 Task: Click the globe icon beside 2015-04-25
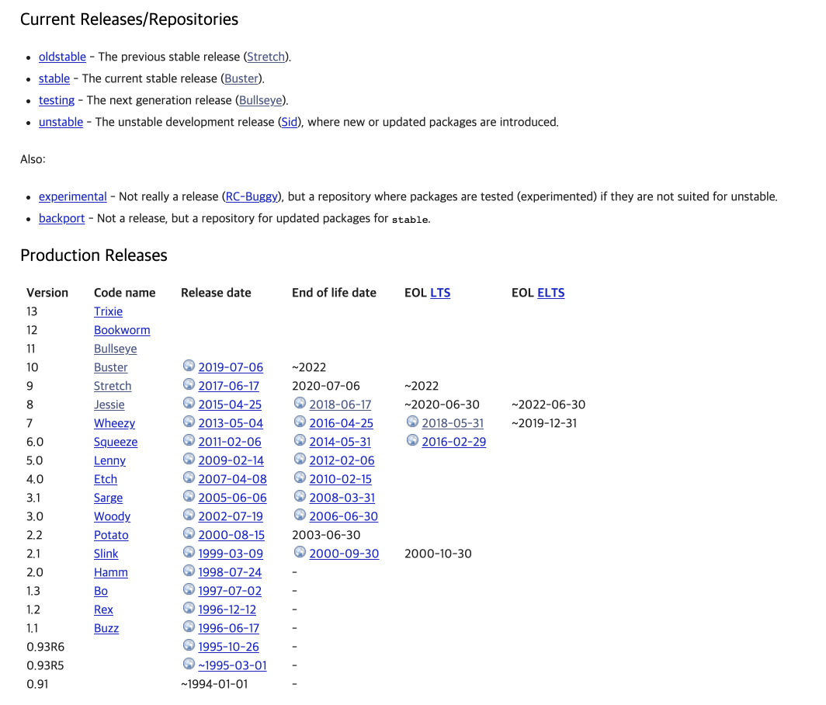click(189, 403)
